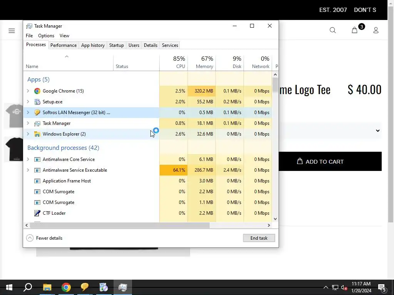The height and width of the screenshot is (295, 394).
Task: Open the website hamburger menu icon
Action: point(12,31)
